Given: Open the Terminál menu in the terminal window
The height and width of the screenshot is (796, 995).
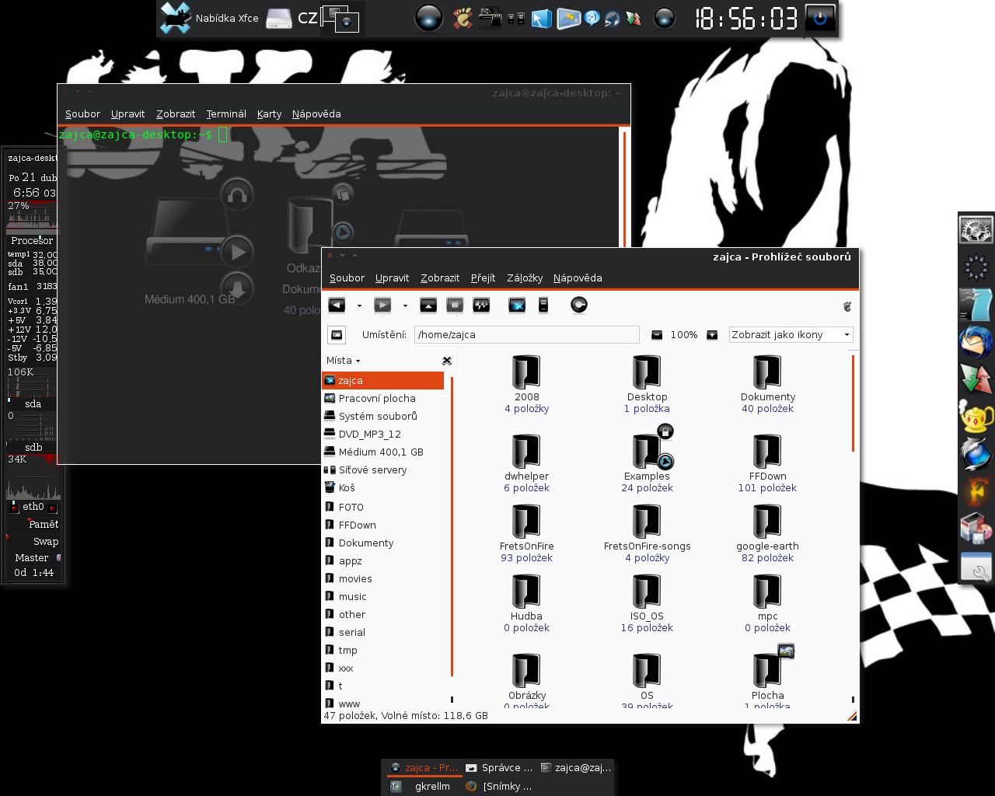Looking at the screenshot, I should pos(226,114).
